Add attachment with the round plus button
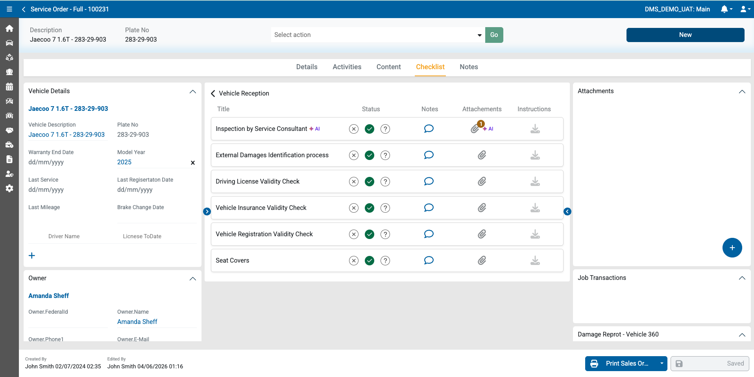 pos(732,248)
